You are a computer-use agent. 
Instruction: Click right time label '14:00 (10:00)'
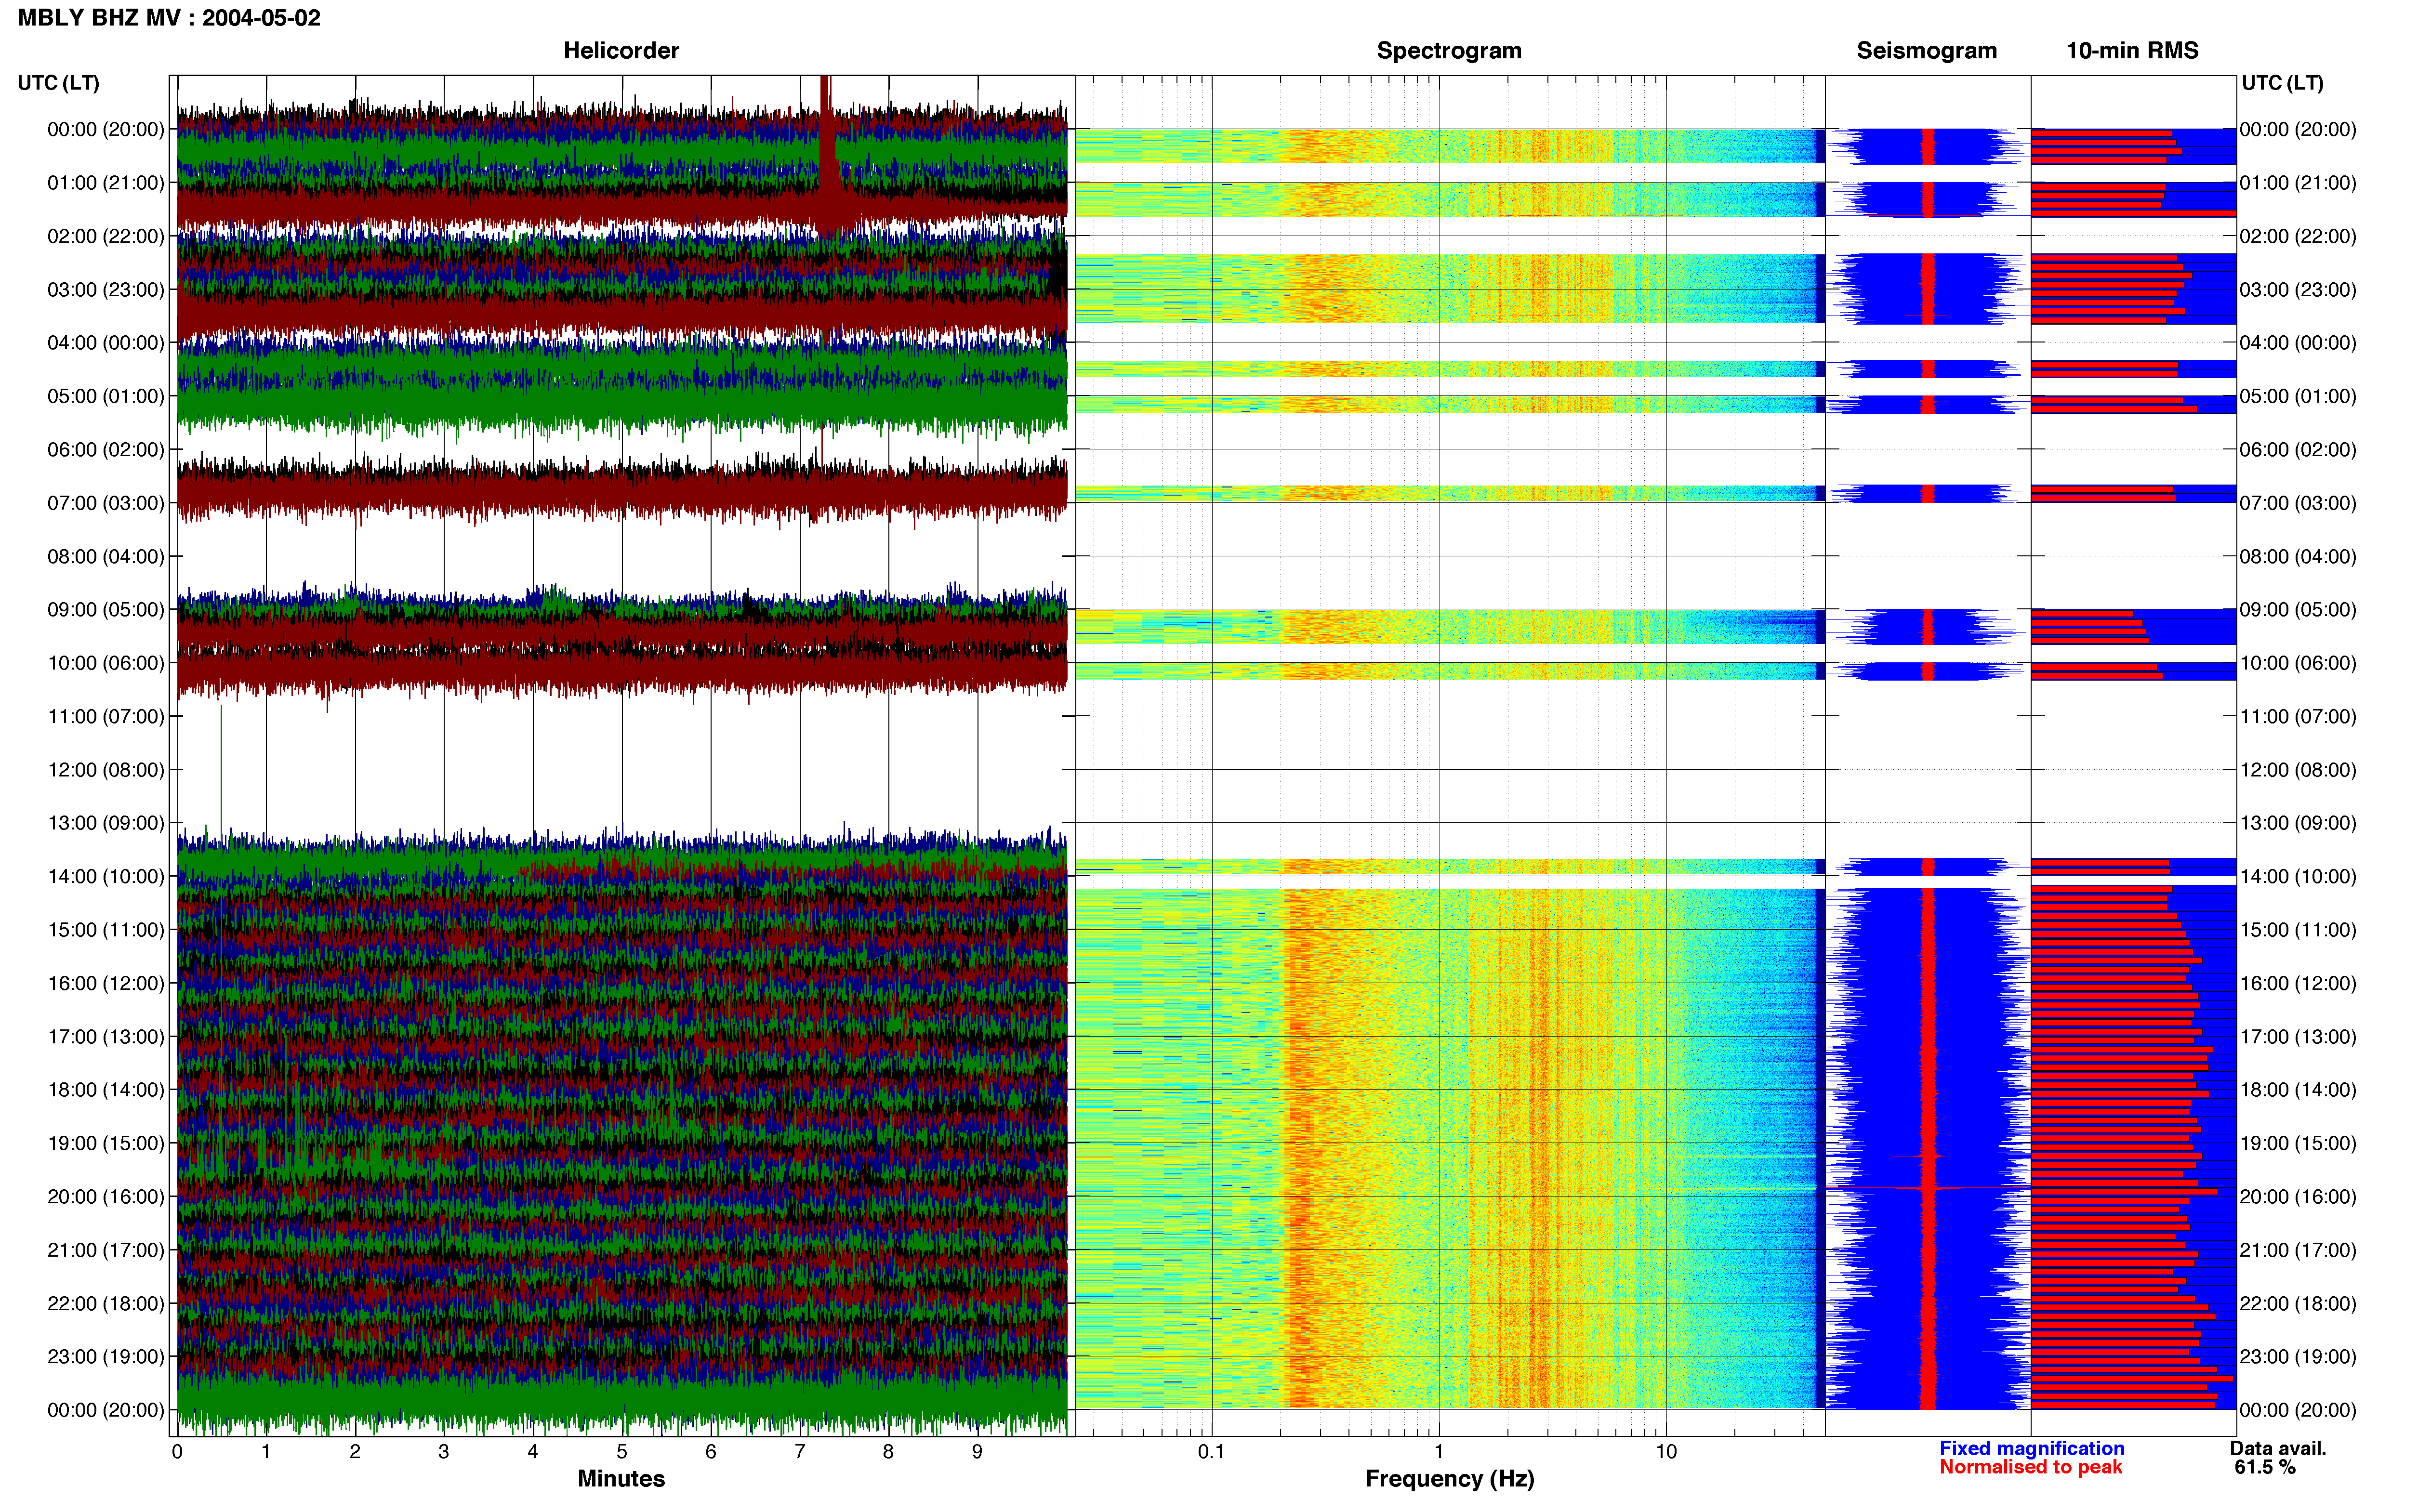(x=2298, y=876)
